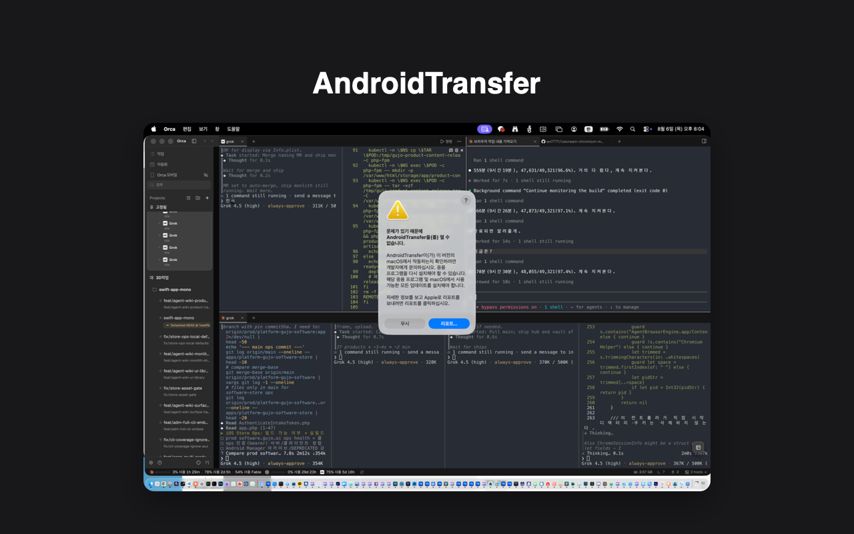This screenshot has height=534, width=854.
Task: Open the Orca menu in the menu bar
Action: (169, 129)
